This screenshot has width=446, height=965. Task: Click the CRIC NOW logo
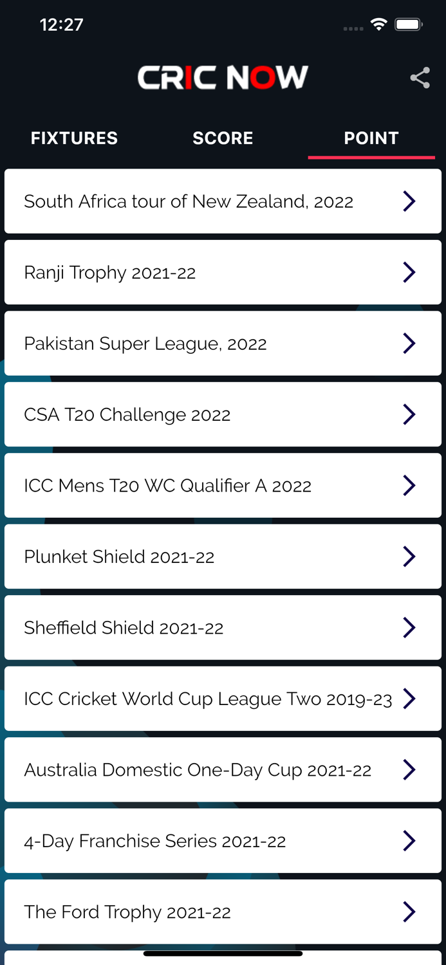223,77
